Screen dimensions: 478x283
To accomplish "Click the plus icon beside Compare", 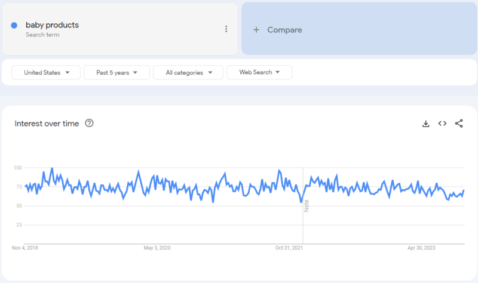I will pos(256,30).
